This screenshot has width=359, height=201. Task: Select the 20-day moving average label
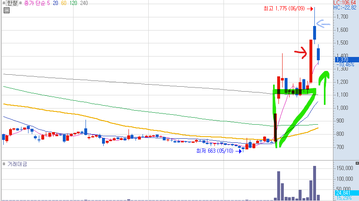pyautogui.click(x=55, y=3)
